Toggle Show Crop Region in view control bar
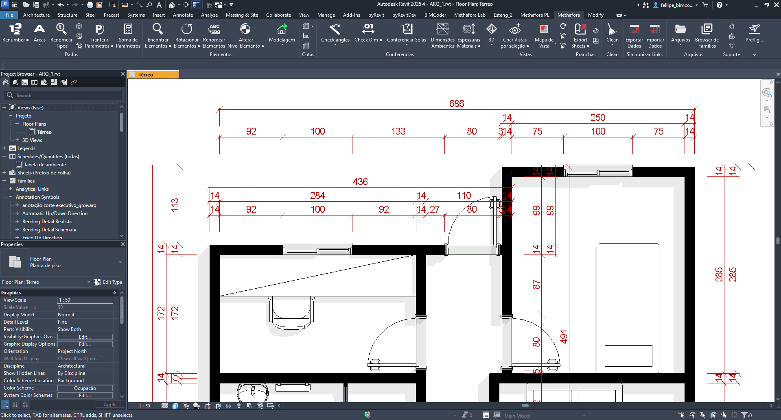Screen dimensions: 781x420 [x=218, y=406]
